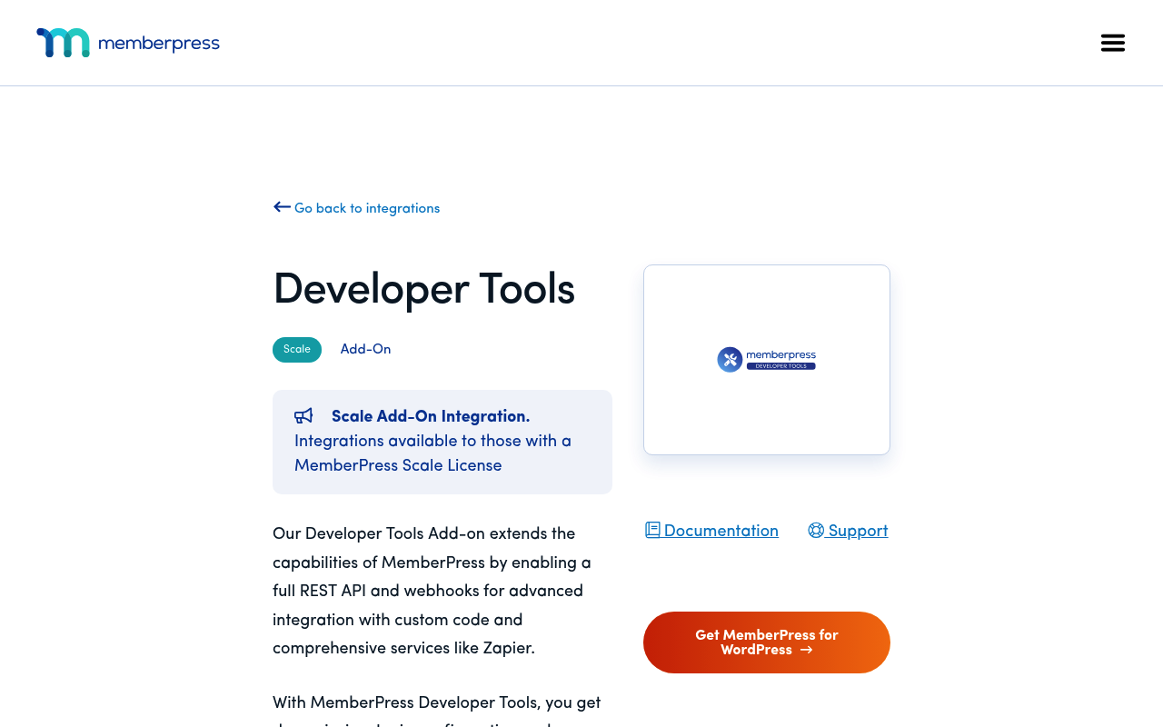Screen dimensions: 1163x727
Task: Open the Support link
Action: pyautogui.click(x=848, y=531)
